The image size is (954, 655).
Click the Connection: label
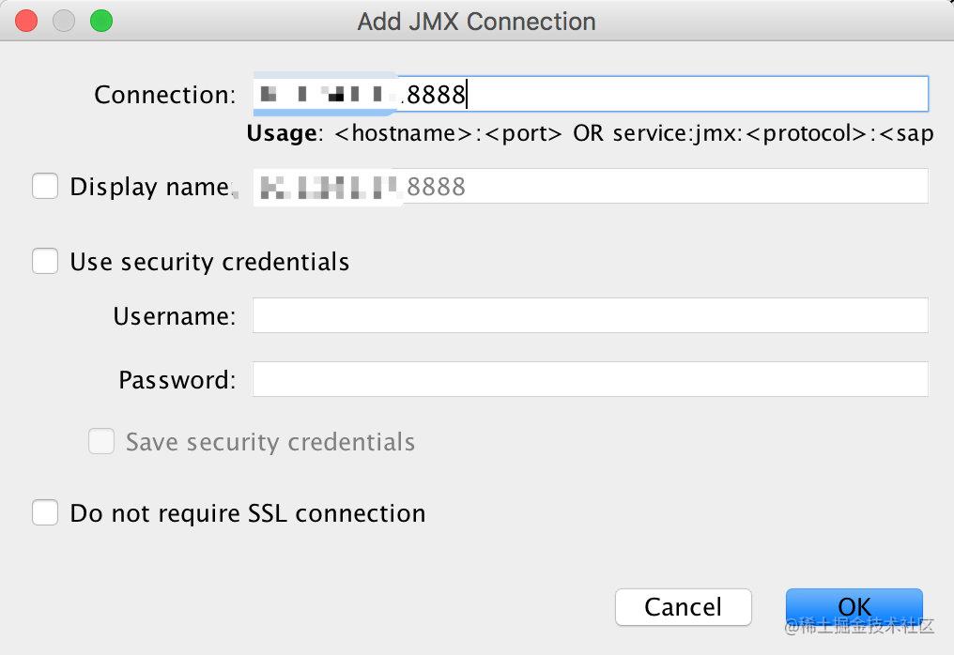165,95
